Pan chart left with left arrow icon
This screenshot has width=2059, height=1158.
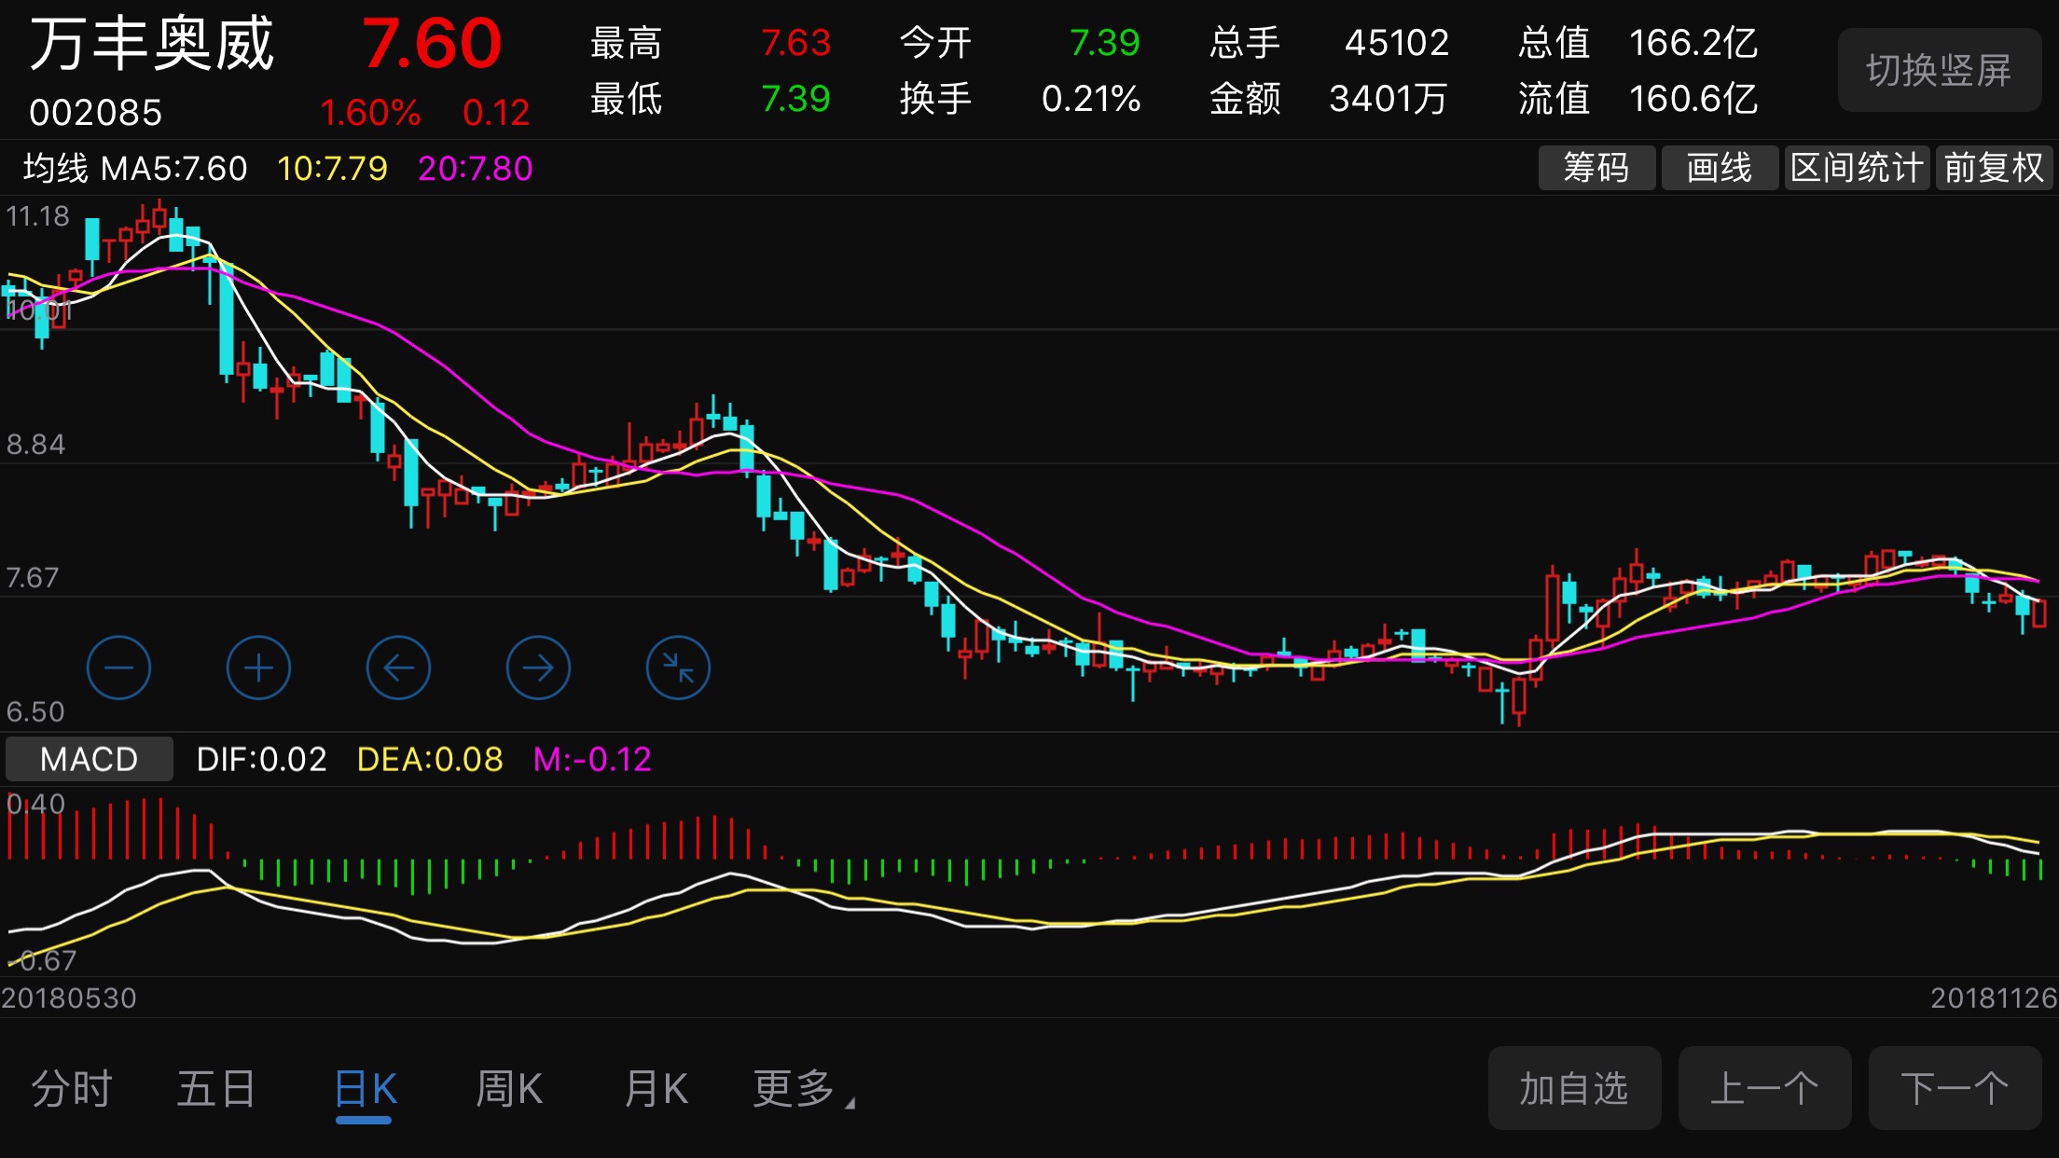point(398,668)
